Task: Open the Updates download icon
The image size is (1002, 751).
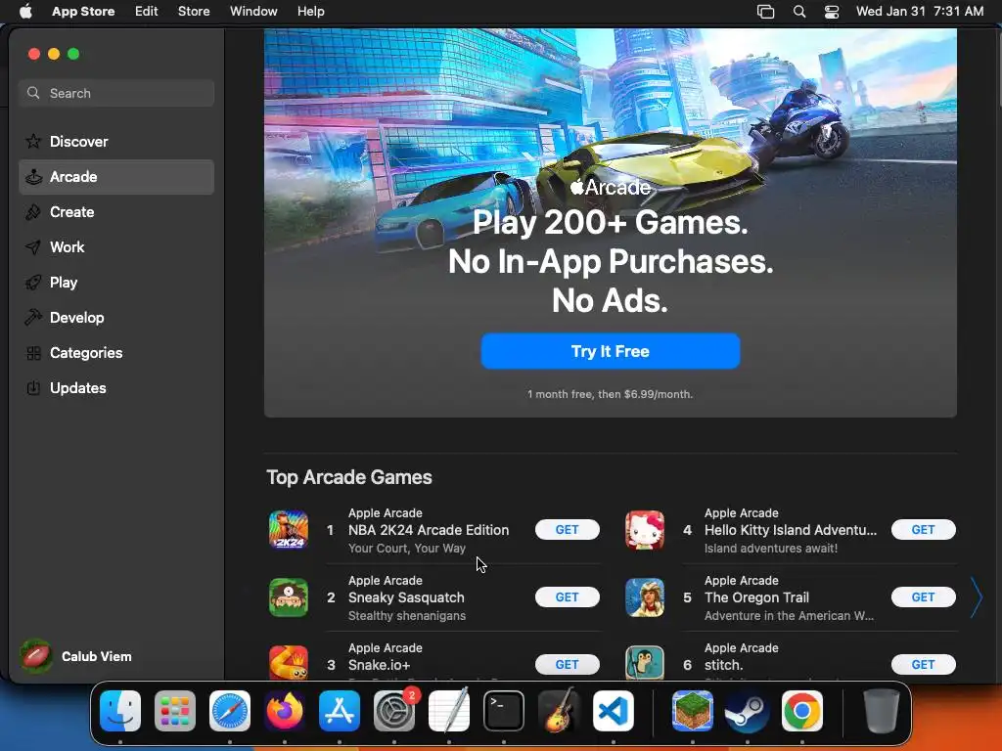Action: [x=33, y=387]
